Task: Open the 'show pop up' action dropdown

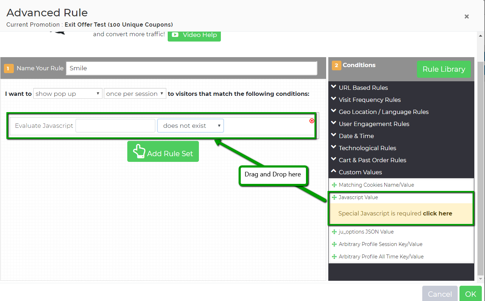Action: (x=68, y=94)
